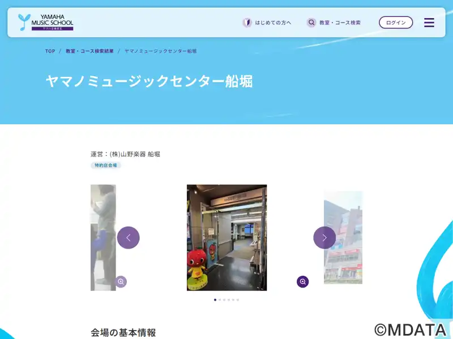453x339 pixels.
Task: Open the はじめての方へ link
Action: click(267, 23)
